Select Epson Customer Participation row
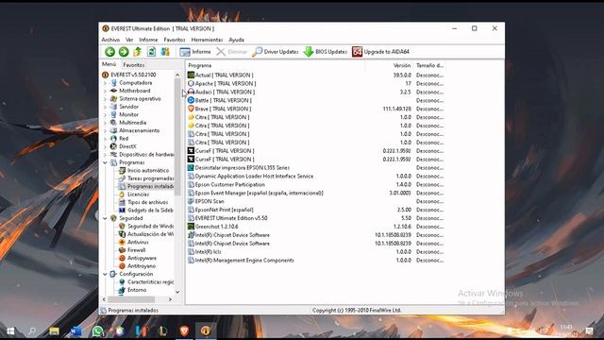Image resolution: width=604 pixels, height=340 pixels. tap(316, 185)
